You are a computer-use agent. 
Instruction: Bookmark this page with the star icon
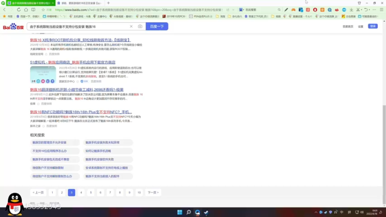click(x=43, y=10)
